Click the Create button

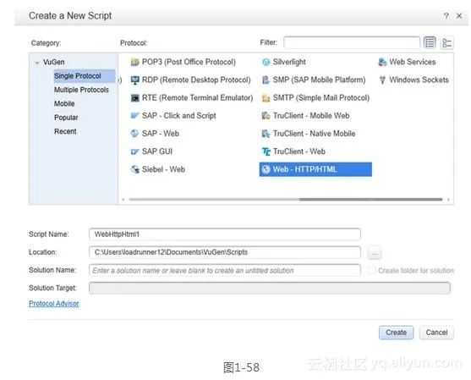396,333
